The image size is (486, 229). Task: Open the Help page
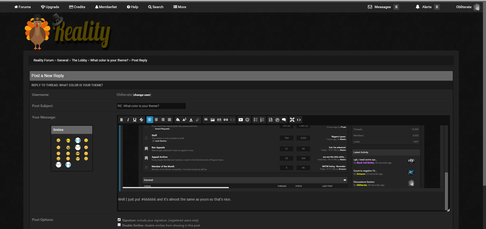coord(133,7)
